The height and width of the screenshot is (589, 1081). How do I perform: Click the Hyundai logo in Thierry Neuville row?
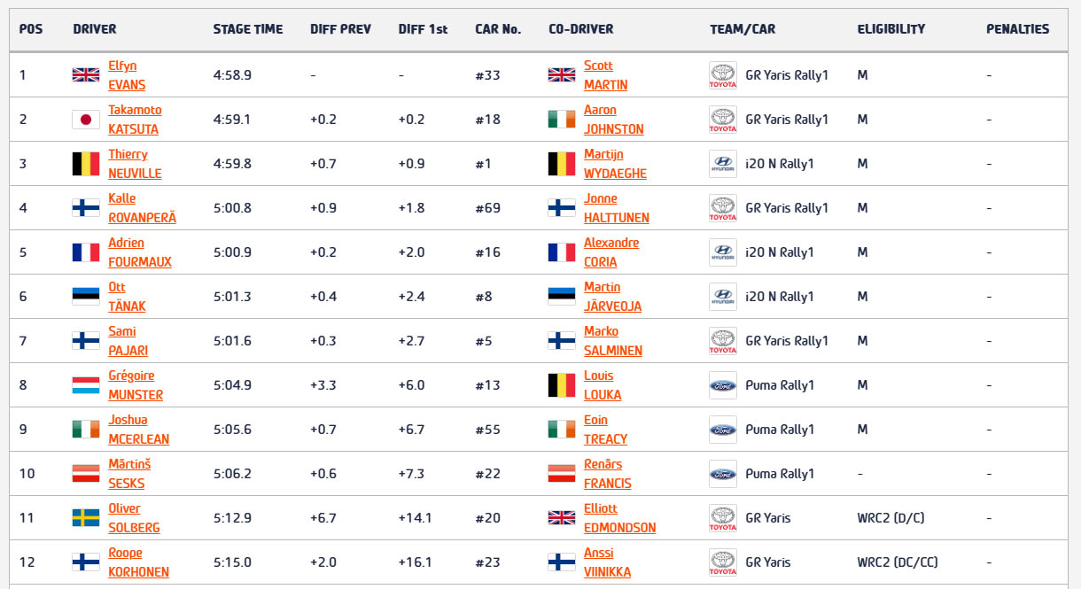click(723, 164)
